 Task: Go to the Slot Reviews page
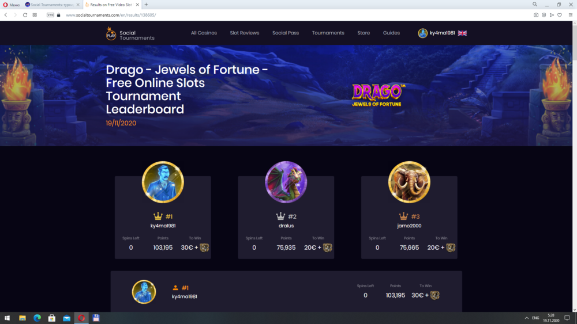[244, 33]
